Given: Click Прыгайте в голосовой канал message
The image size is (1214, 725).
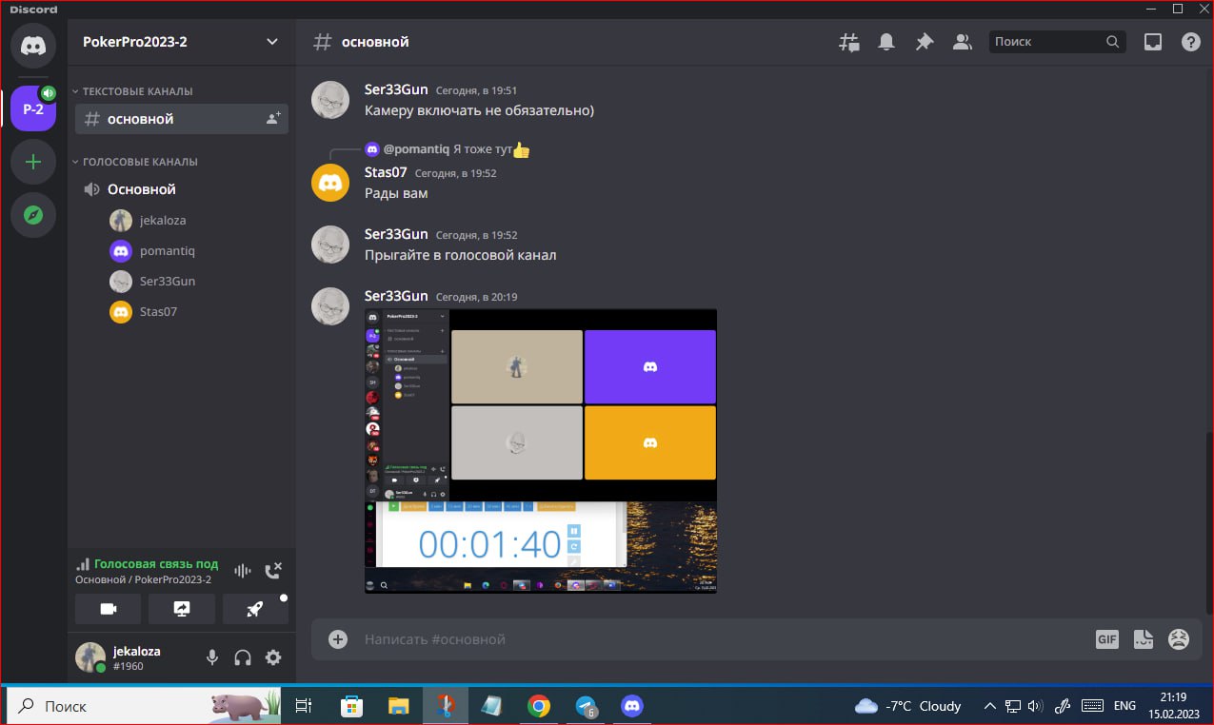Looking at the screenshot, I should [x=460, y=255].
